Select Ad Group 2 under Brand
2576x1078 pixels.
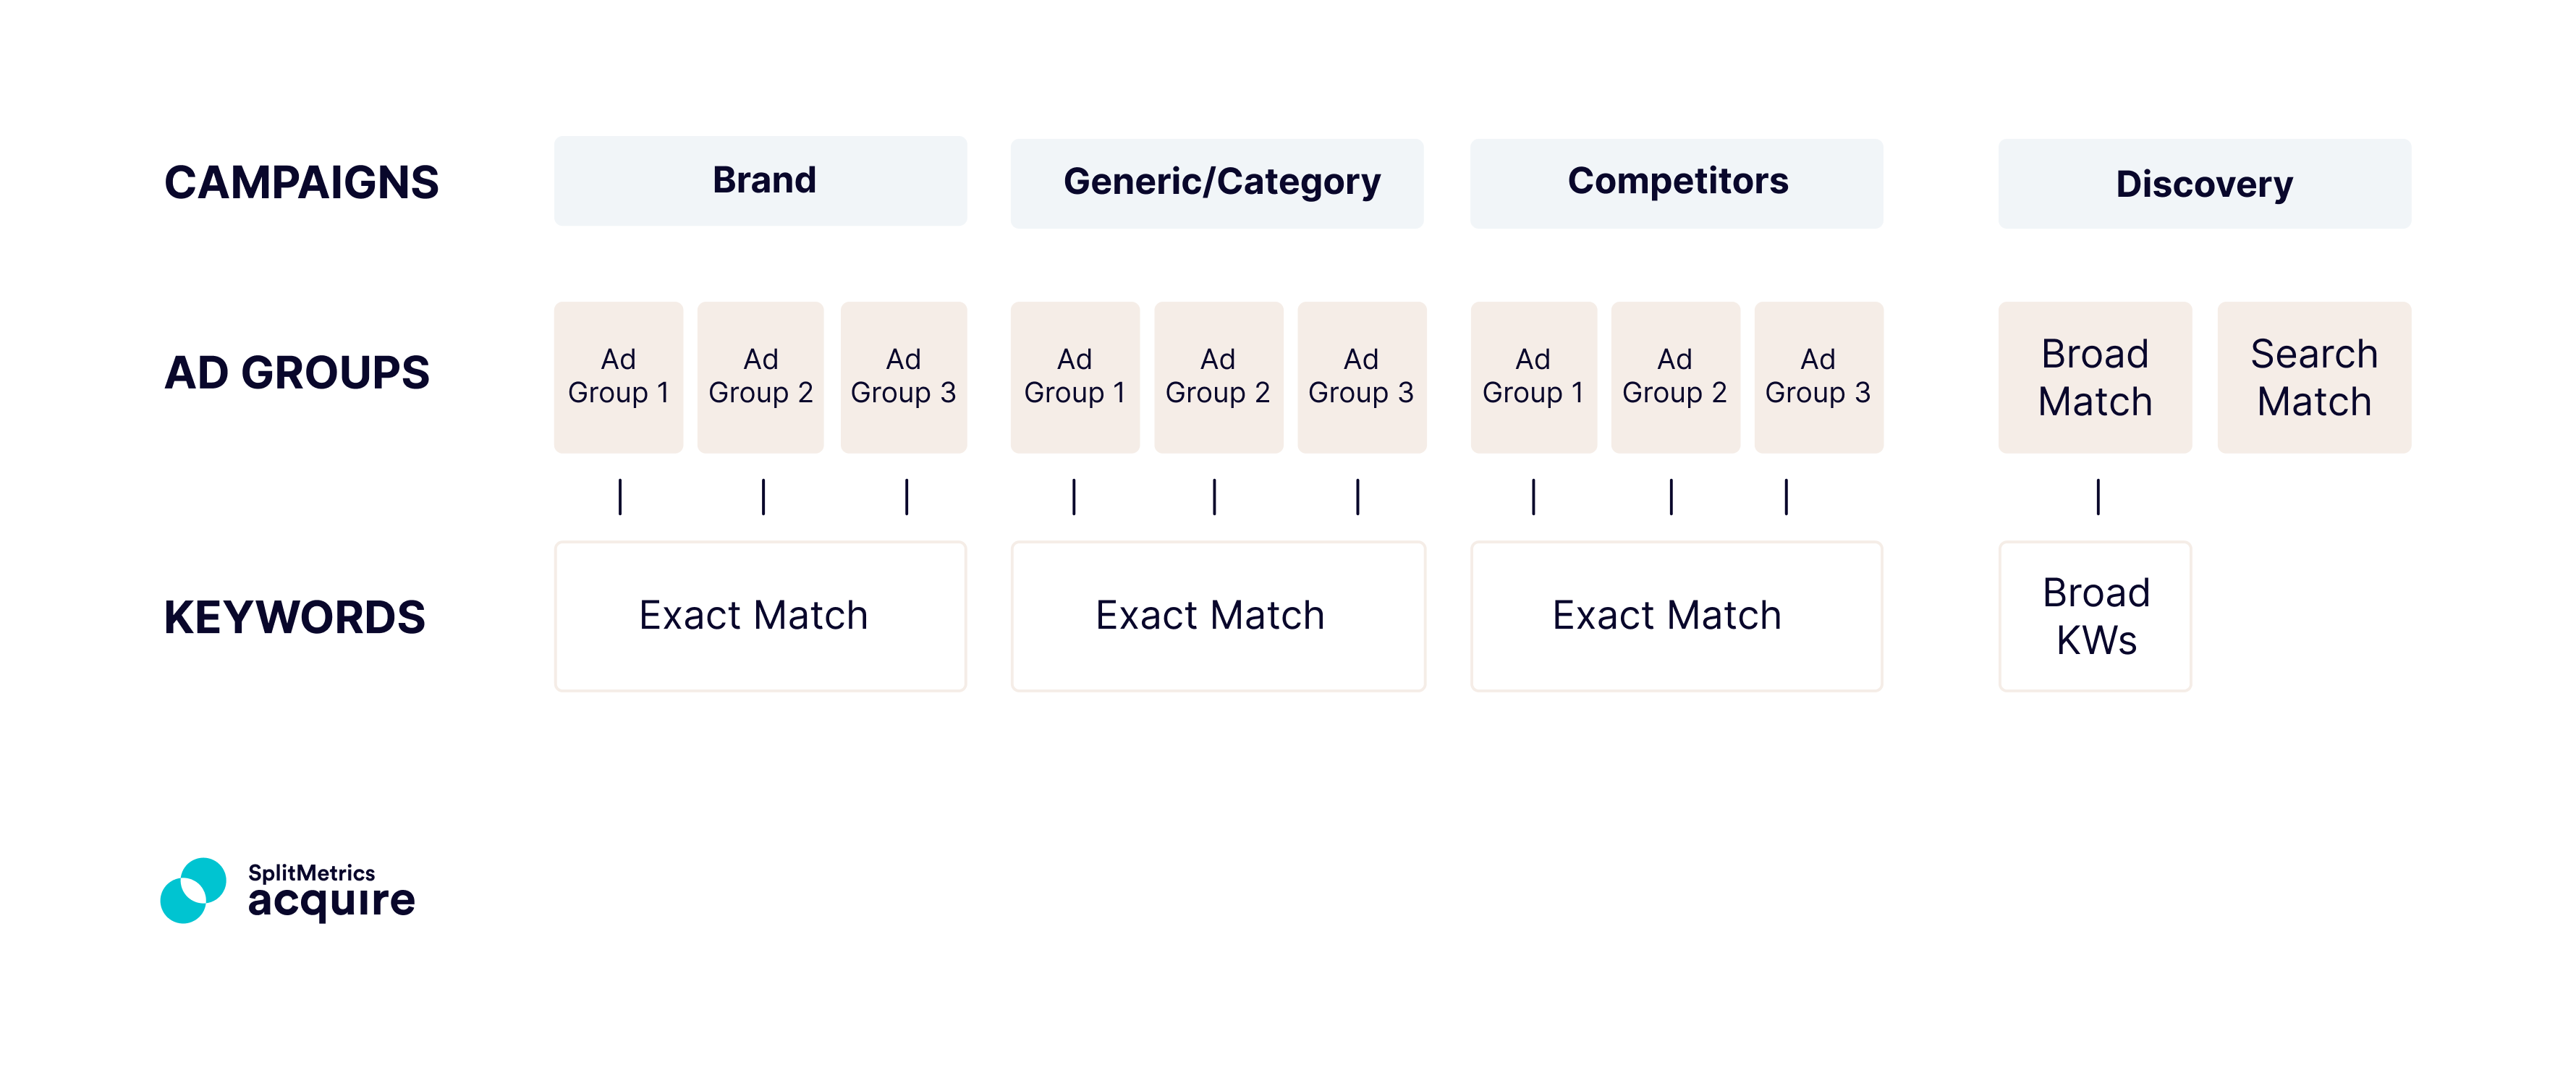pyautogui.click(x=760, y=377)
